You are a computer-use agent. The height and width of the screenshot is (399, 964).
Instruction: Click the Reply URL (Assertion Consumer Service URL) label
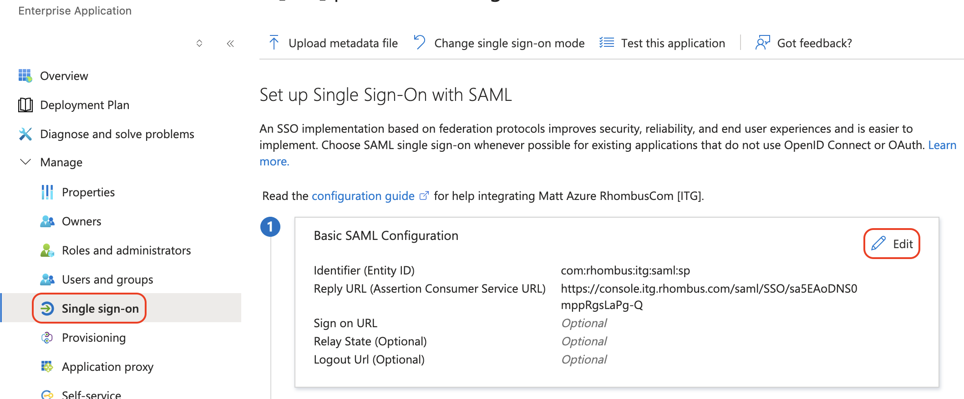pos(430,289)
